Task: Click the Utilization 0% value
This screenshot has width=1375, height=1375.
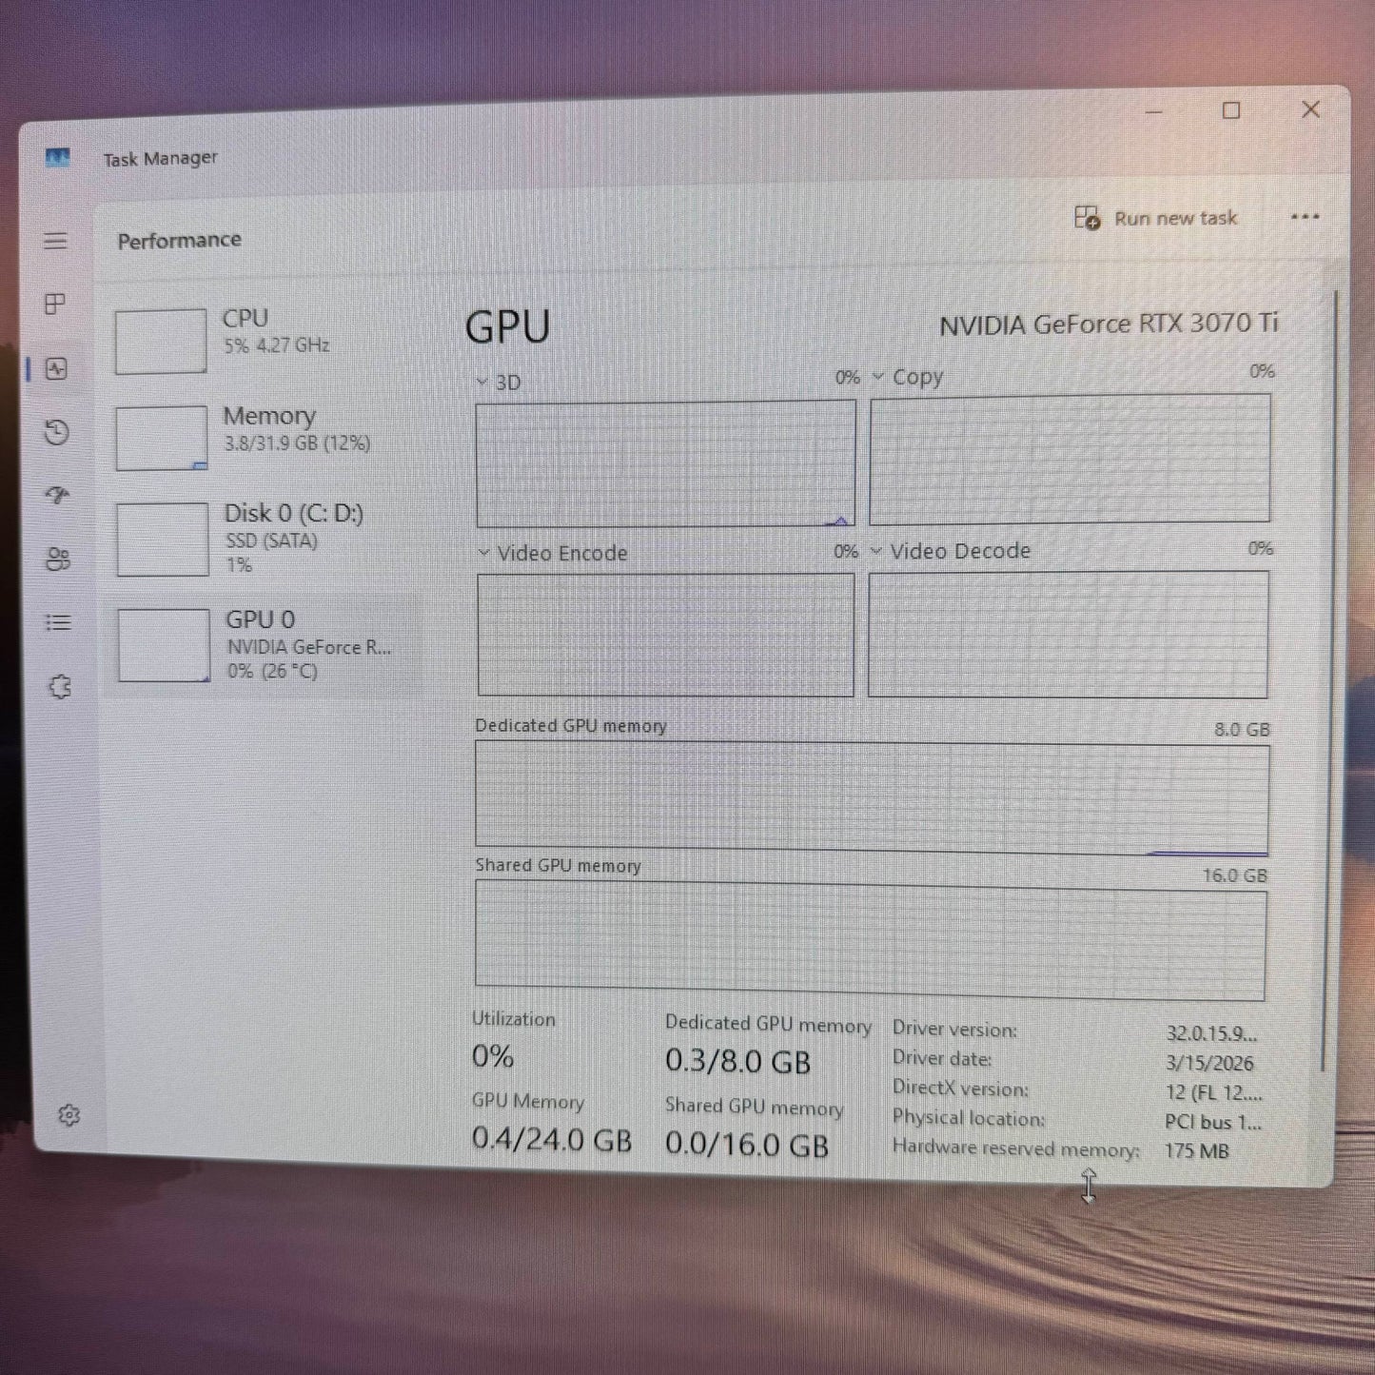Action: tap(493, 1056)
